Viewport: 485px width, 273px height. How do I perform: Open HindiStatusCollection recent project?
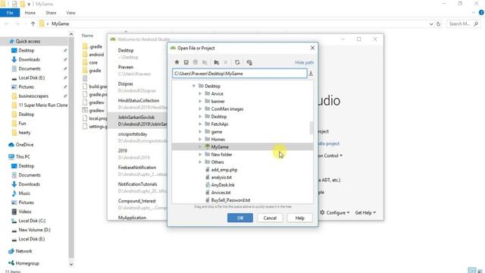coord(139,104)
